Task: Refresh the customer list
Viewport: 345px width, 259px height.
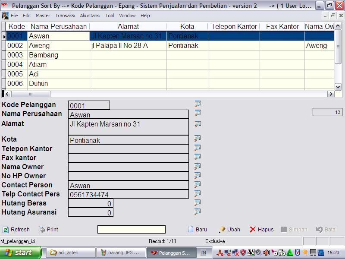Action: [x=16, y=230]
